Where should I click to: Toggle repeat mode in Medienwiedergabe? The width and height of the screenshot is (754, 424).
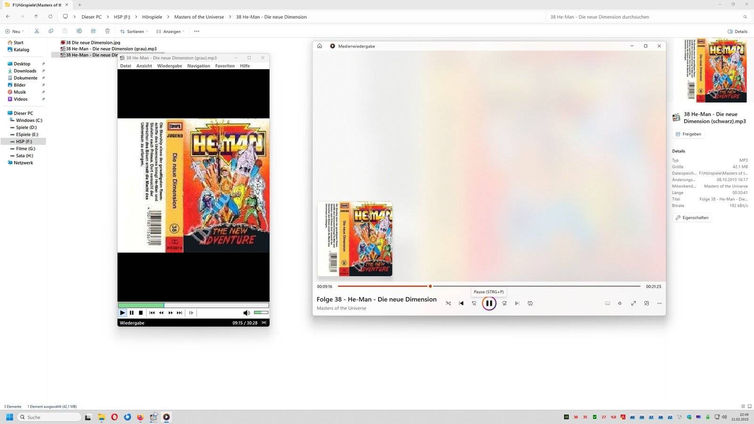click(530, 303)
